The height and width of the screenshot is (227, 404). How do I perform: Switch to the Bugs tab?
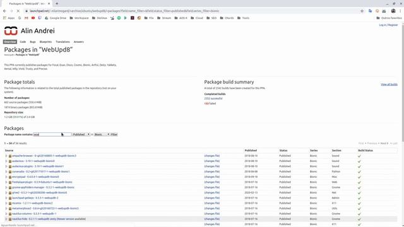(33, 42)
